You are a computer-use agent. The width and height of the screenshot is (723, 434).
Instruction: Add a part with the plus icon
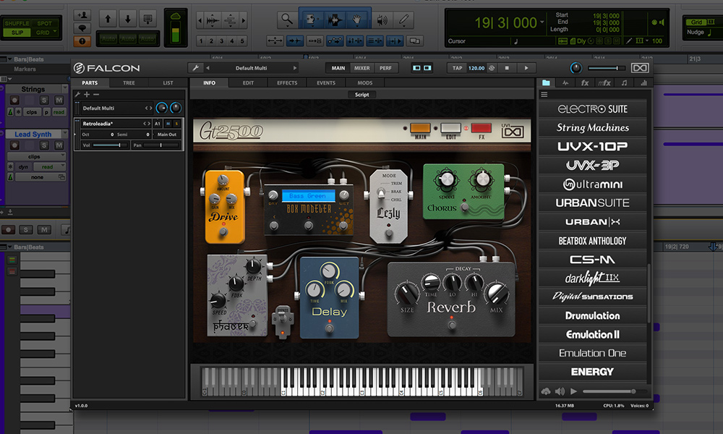coord(87,95)
